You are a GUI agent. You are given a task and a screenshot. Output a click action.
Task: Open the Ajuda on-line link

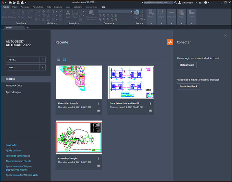[13, 151]
